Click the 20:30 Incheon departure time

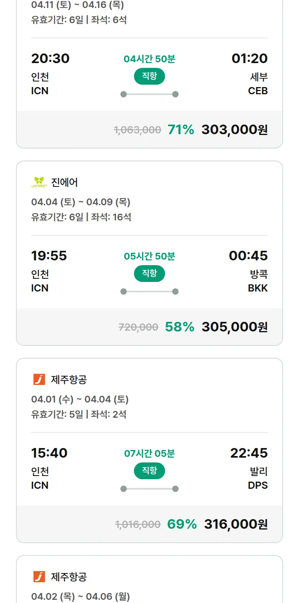(x=50, y=59)
